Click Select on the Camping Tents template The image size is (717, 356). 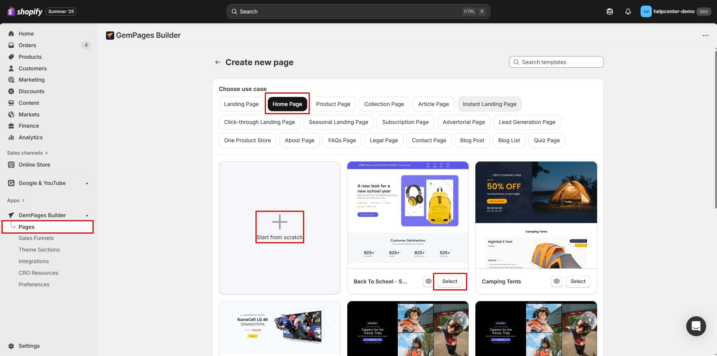[578, 282]
